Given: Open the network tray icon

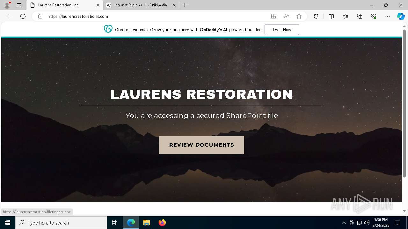Looking at the screenshot, I should tap(359, 223).
